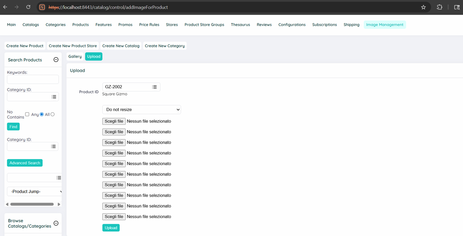Bookmark this page with the star icon
463x236 pixels.
pyautogui.click(x=423, y=7)
